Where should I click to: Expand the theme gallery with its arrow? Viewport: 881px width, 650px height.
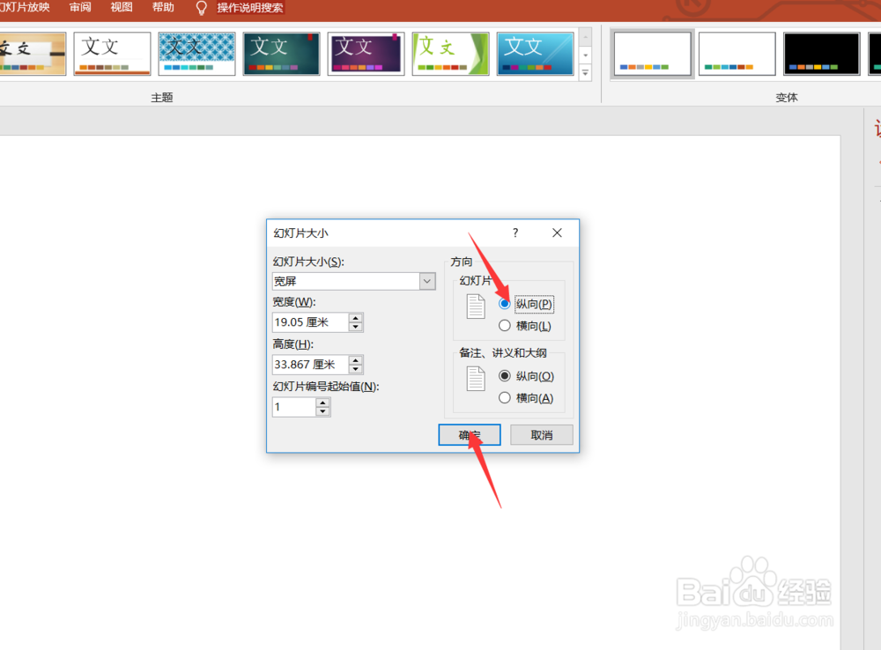pos(585,70)
